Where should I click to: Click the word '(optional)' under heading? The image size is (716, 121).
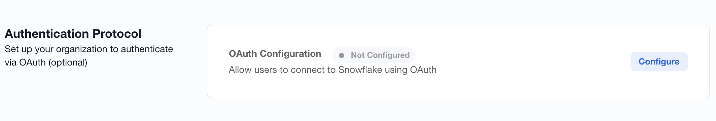click(68, 63)
